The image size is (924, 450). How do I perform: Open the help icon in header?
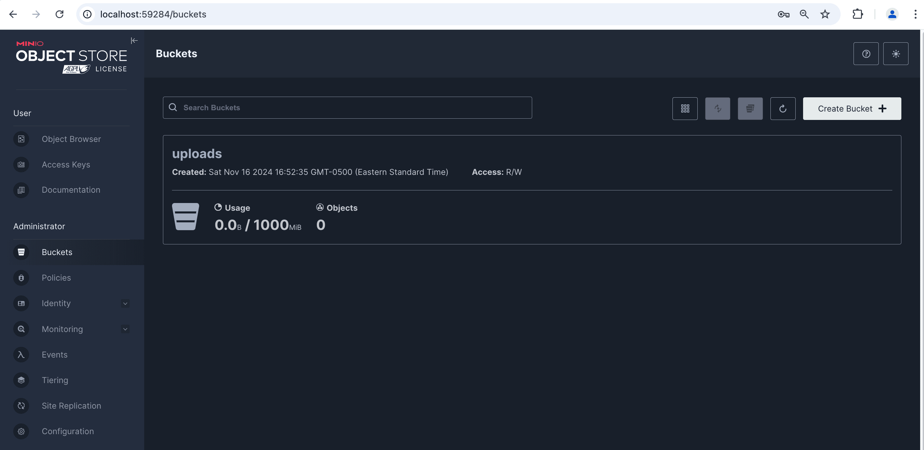click(866, 54)
